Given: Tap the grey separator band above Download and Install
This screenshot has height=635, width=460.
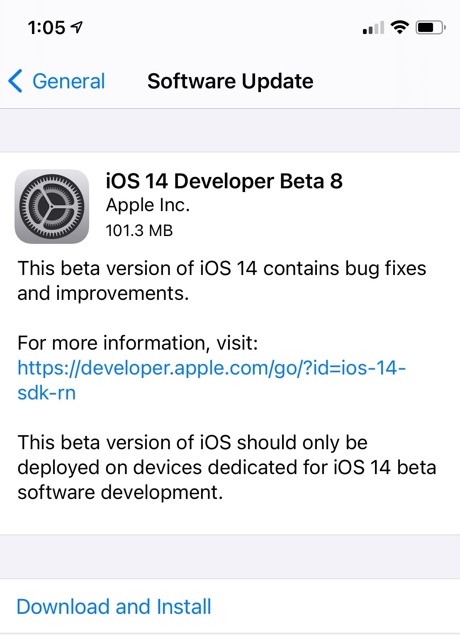Looking at the screenshot, I should point(230,556).
